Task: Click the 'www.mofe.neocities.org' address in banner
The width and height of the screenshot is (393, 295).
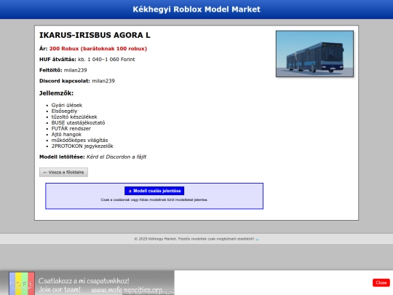Action: click(127, 290)
